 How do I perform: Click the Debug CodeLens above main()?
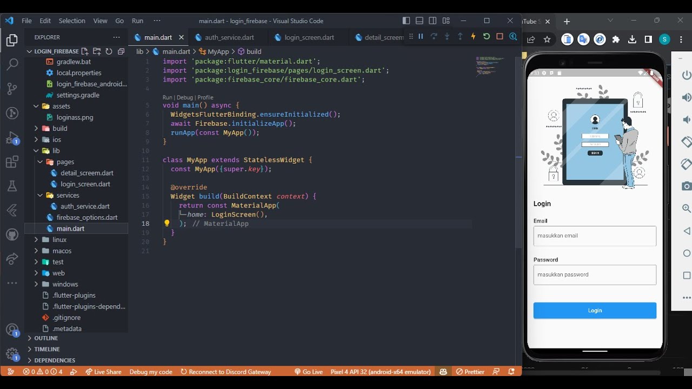click(x=185, y=98)
